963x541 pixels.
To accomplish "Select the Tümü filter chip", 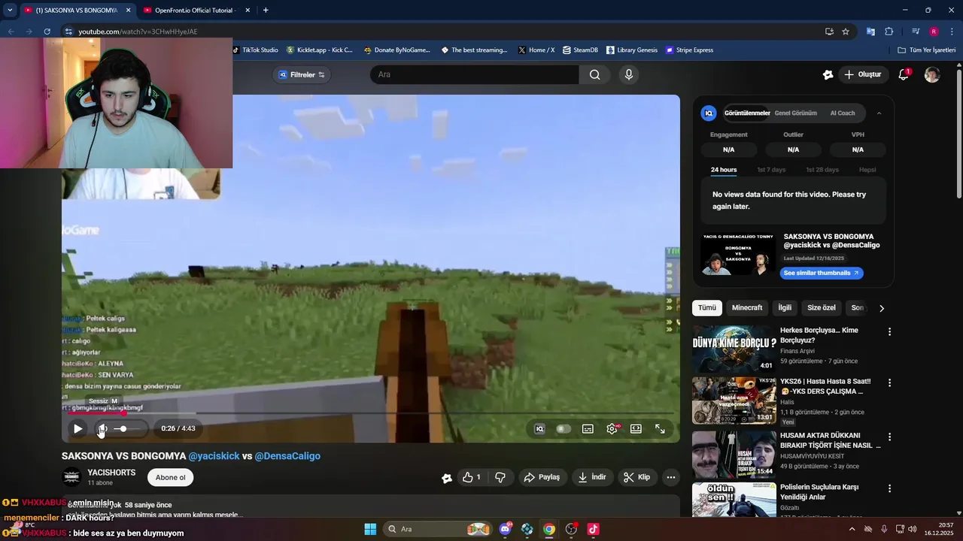I will tap(707, 308).
